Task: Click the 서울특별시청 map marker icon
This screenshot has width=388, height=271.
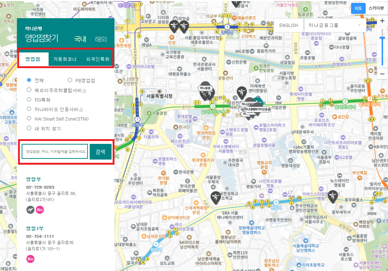Action: [159, 91]
